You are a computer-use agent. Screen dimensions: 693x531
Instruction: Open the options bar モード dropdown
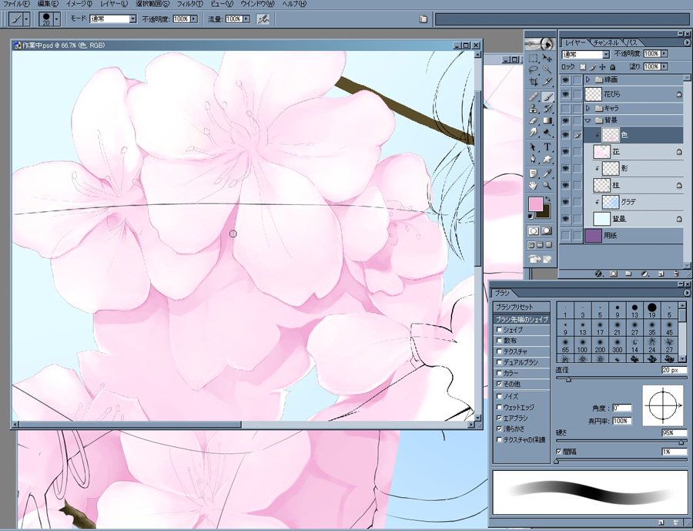[x=132, y=19]
